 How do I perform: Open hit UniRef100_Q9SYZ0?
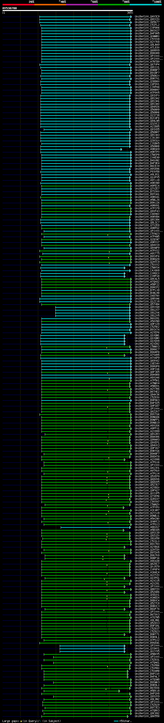click(147, 19)
